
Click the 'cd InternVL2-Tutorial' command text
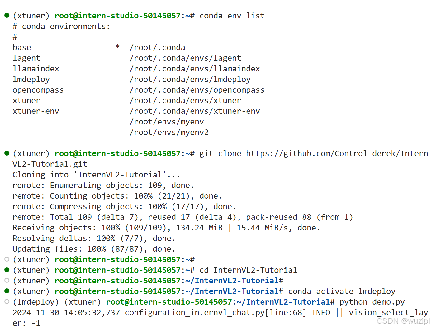click(x=248, y=270)
